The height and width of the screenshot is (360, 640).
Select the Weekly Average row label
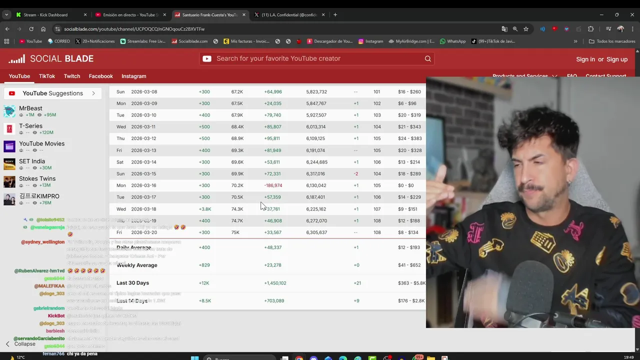(x=137, y=265)
